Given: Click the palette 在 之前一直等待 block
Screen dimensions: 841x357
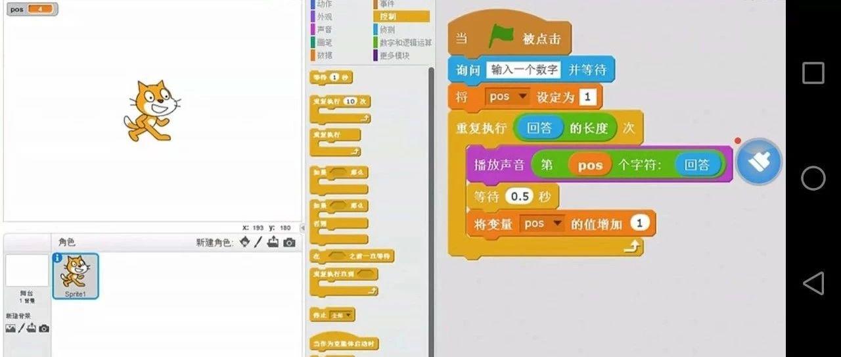Looking at the screenshot, I should point(352,256).
